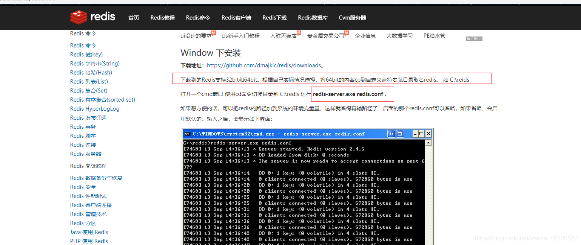Open sidebar link Redis 管道技术
The height and width of the screenshot is (245, 581).
(x=88, y=214)
